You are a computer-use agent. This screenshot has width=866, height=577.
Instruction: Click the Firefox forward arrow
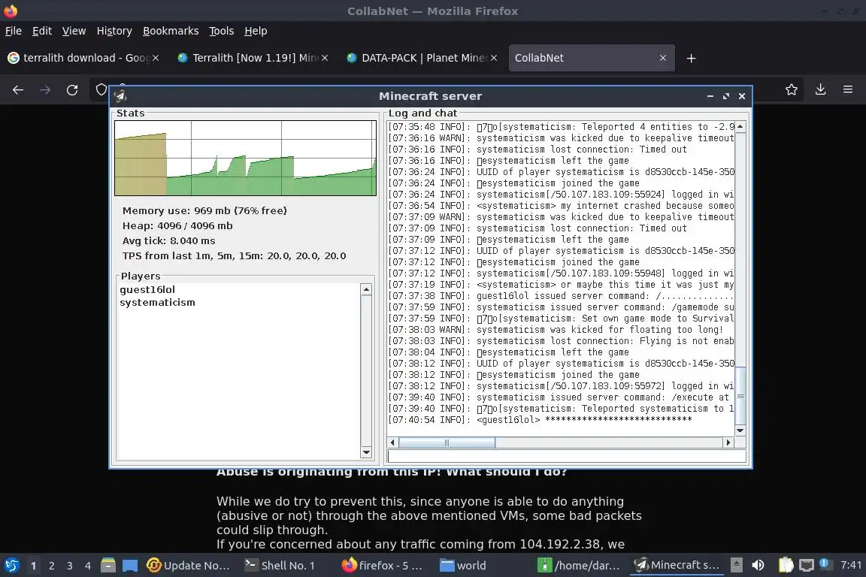click(45, 90)
